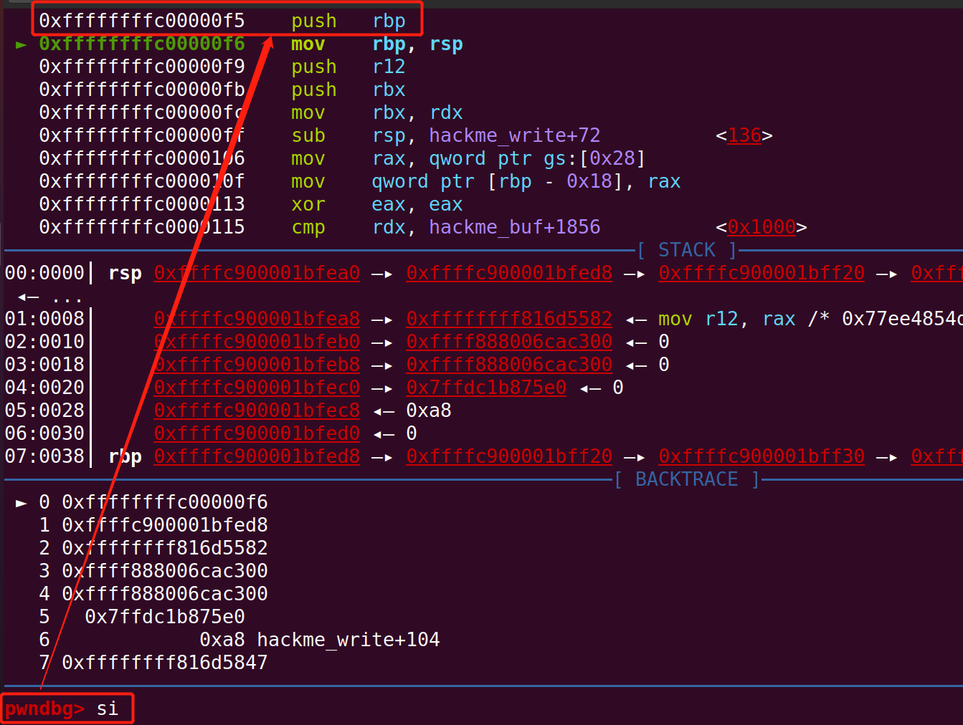Place cursor in the pwndbg command prompt
This screenshot has width=963, height=725.
pos(43,708)
